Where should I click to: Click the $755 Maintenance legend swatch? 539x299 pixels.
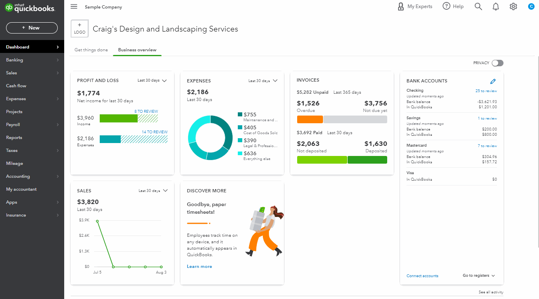click(240, 115)
